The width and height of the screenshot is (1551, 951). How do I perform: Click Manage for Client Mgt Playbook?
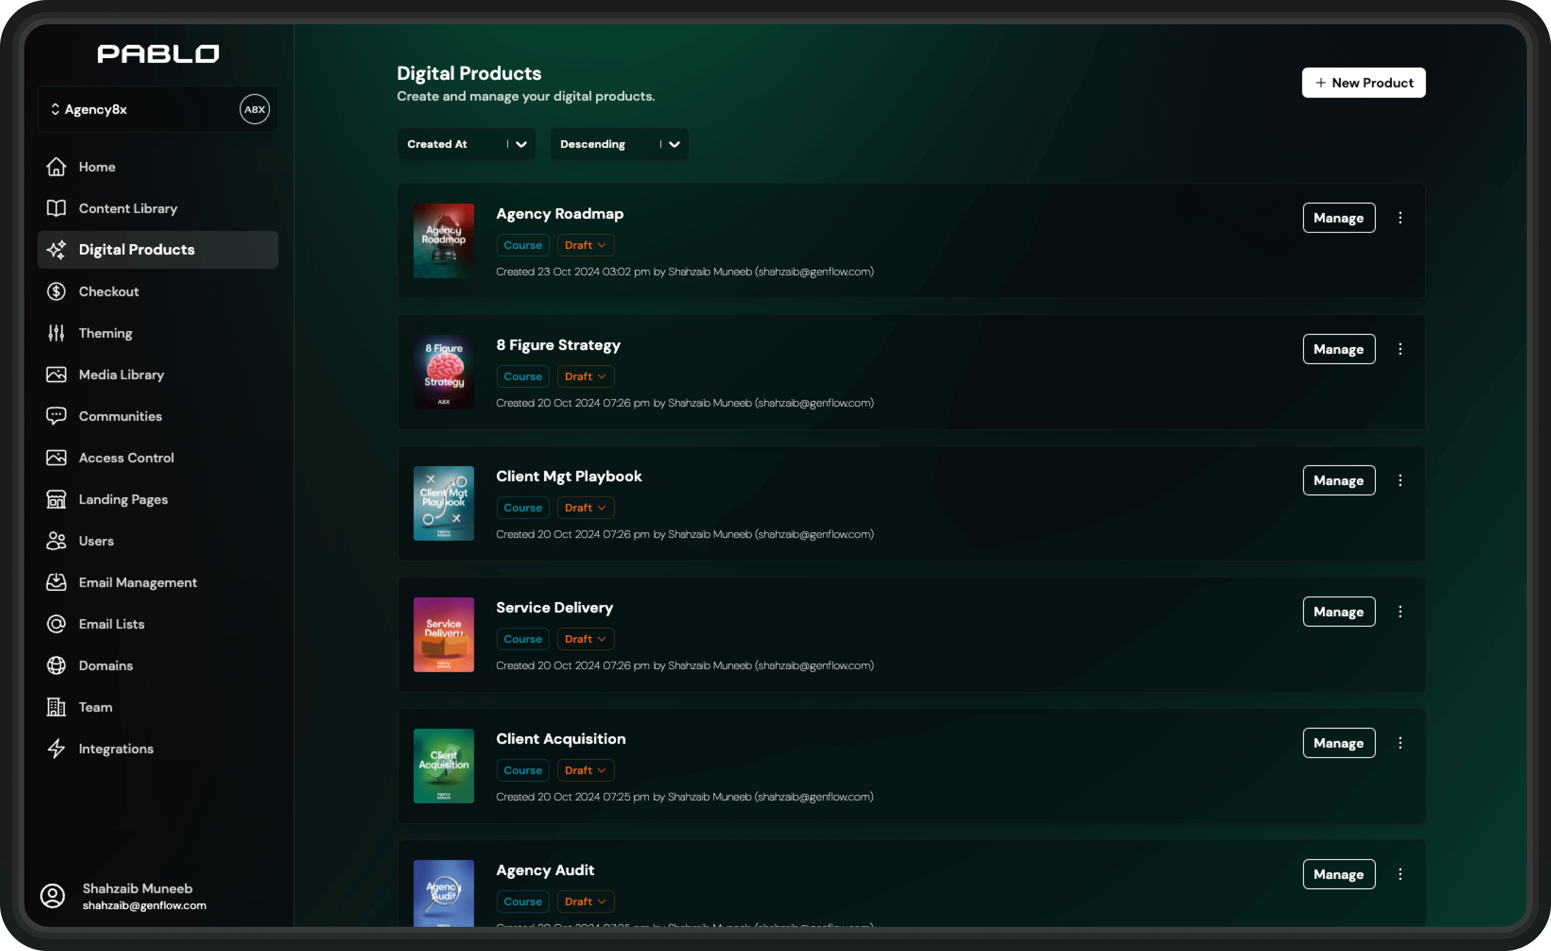pyautogui.click(x=1338, y=480)
